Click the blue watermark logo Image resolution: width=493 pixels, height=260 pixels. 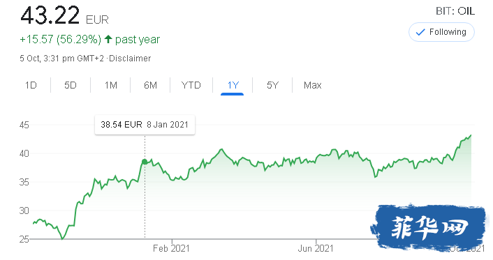pyautogui.click(x=429, y=227)
